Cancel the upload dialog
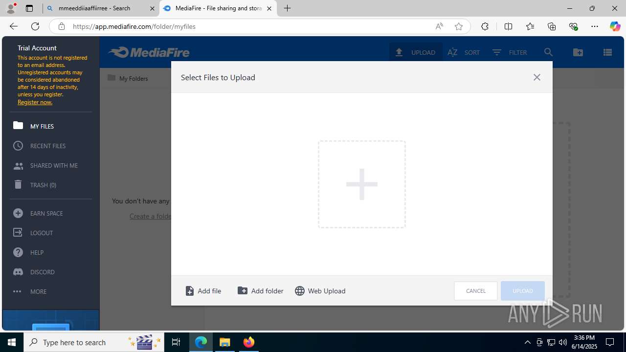Image resolution: width=626 pixels, height=352 pixels. [476, 291]
